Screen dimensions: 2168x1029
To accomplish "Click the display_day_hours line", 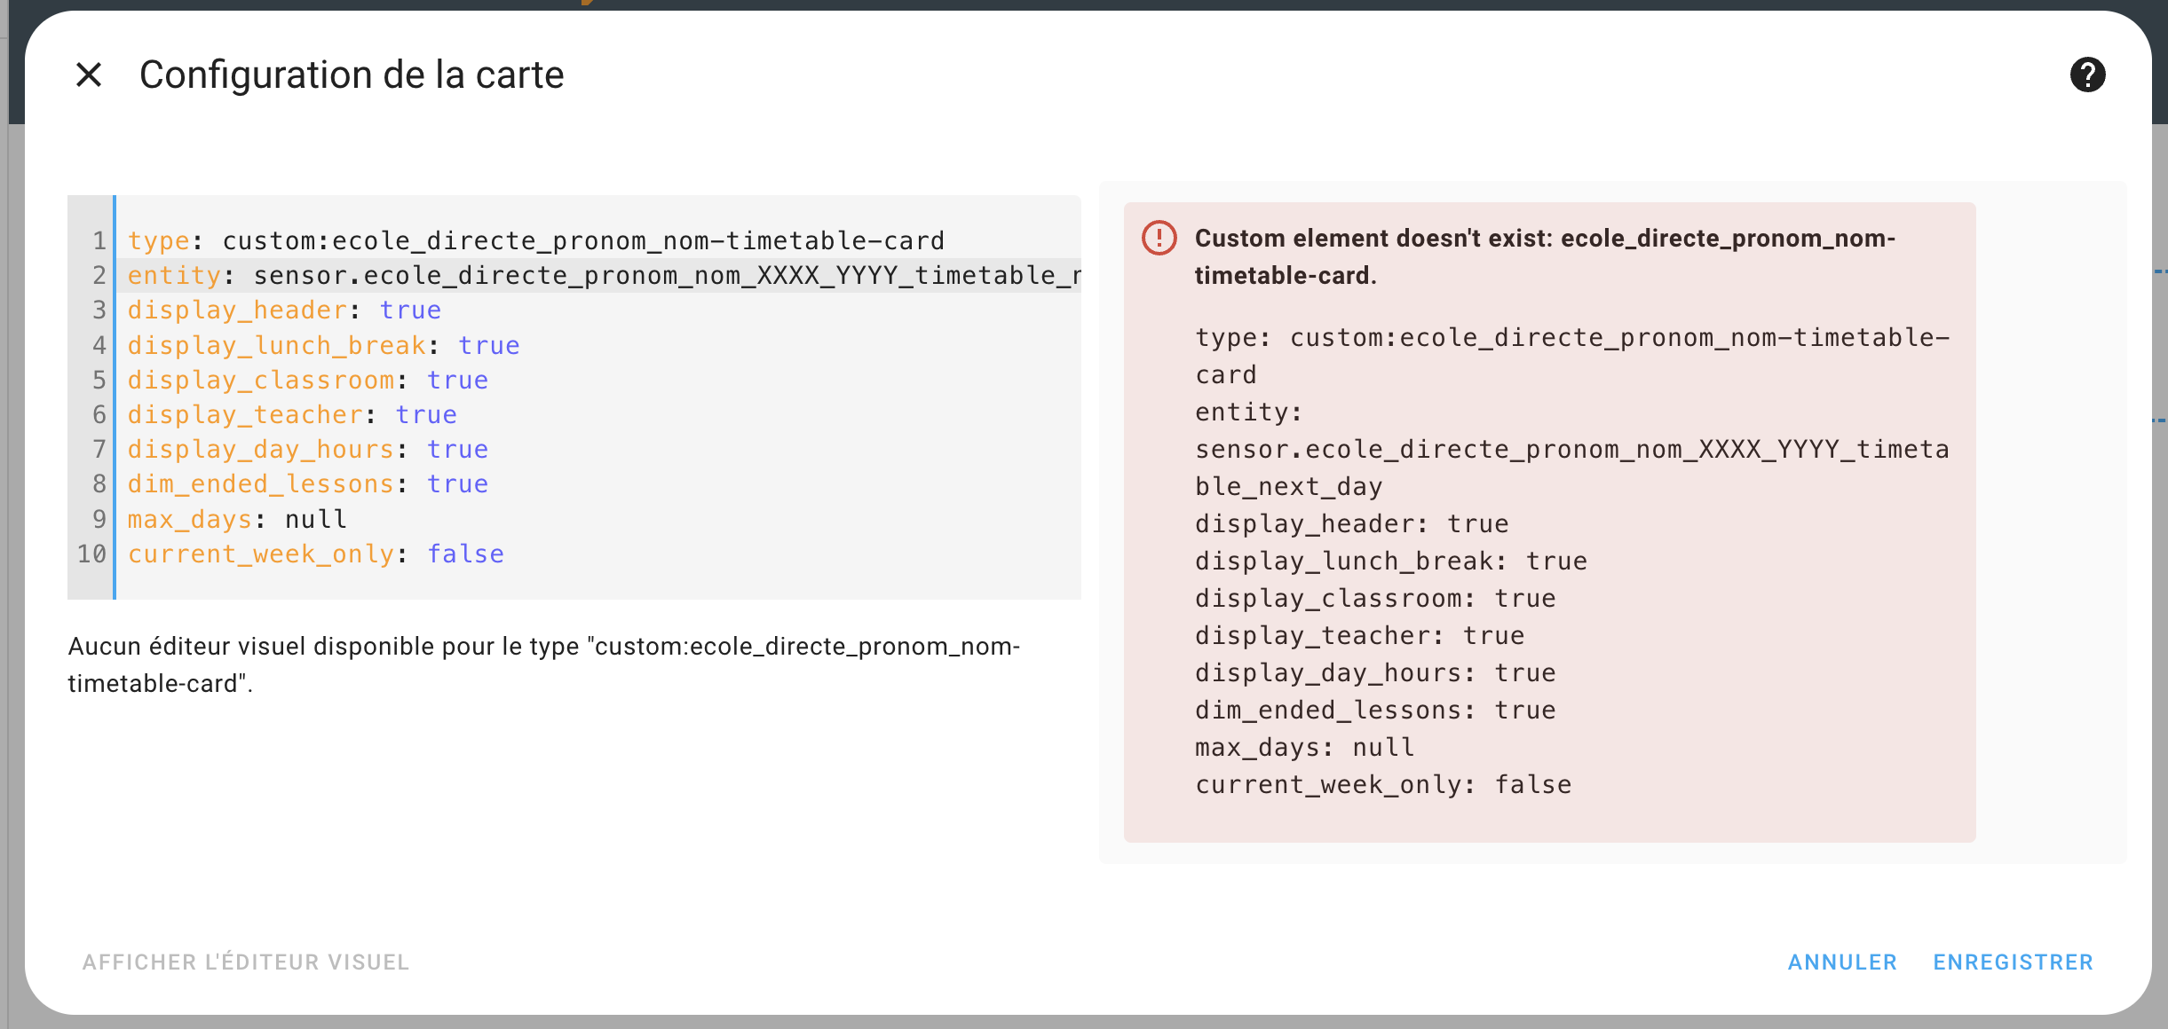I will (307, 449).
